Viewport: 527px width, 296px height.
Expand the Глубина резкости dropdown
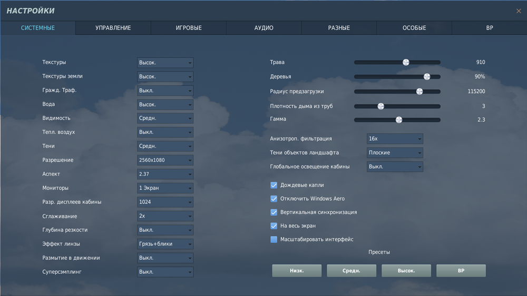pyautogui.click(x=165, y=230)
